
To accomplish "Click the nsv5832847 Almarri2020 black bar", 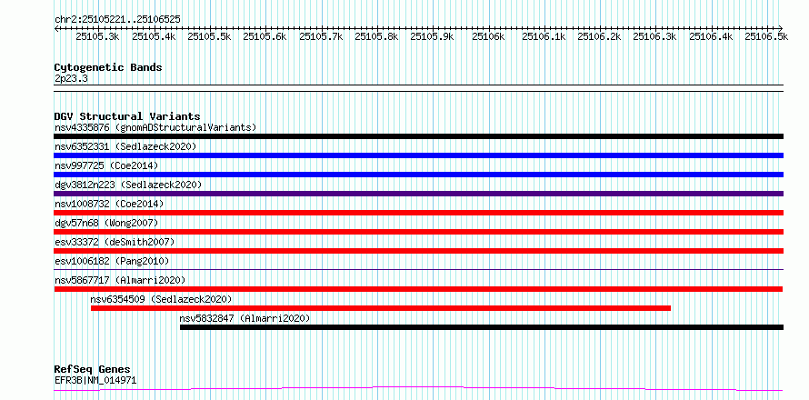I will pyautogui.click(x=482, y=327).
